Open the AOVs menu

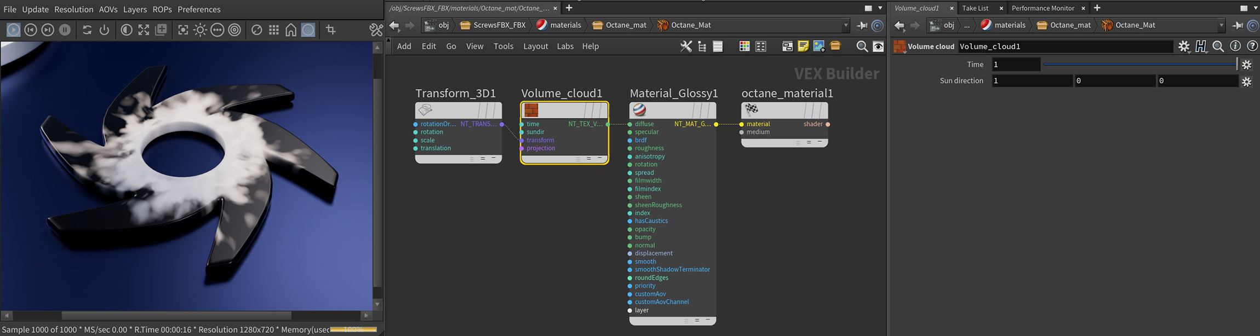(x=108, y=9)
